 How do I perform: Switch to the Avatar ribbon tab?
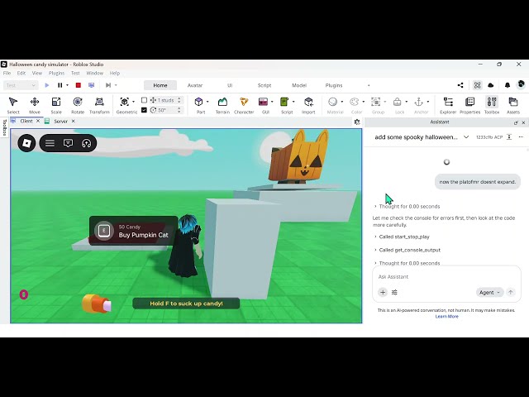(x=195, y=85)
